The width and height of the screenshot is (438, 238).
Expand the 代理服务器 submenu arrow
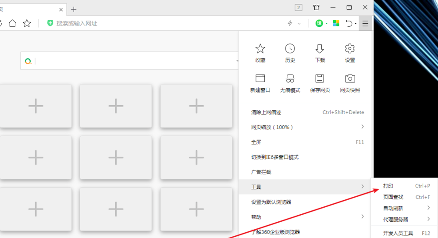(x=428, y=219)
